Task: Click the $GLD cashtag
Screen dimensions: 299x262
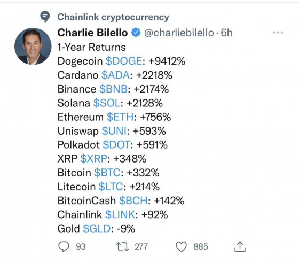Action: tap(97, 228)
